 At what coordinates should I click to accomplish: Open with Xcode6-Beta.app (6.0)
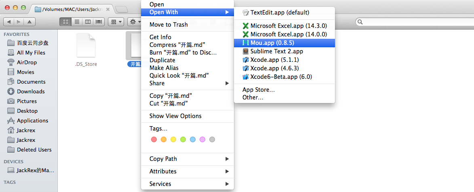click(284, 76)
